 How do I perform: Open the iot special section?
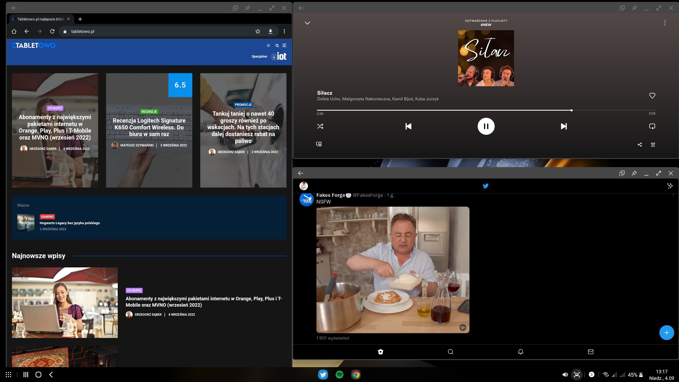pyautogui.click(x=279, y=56)
